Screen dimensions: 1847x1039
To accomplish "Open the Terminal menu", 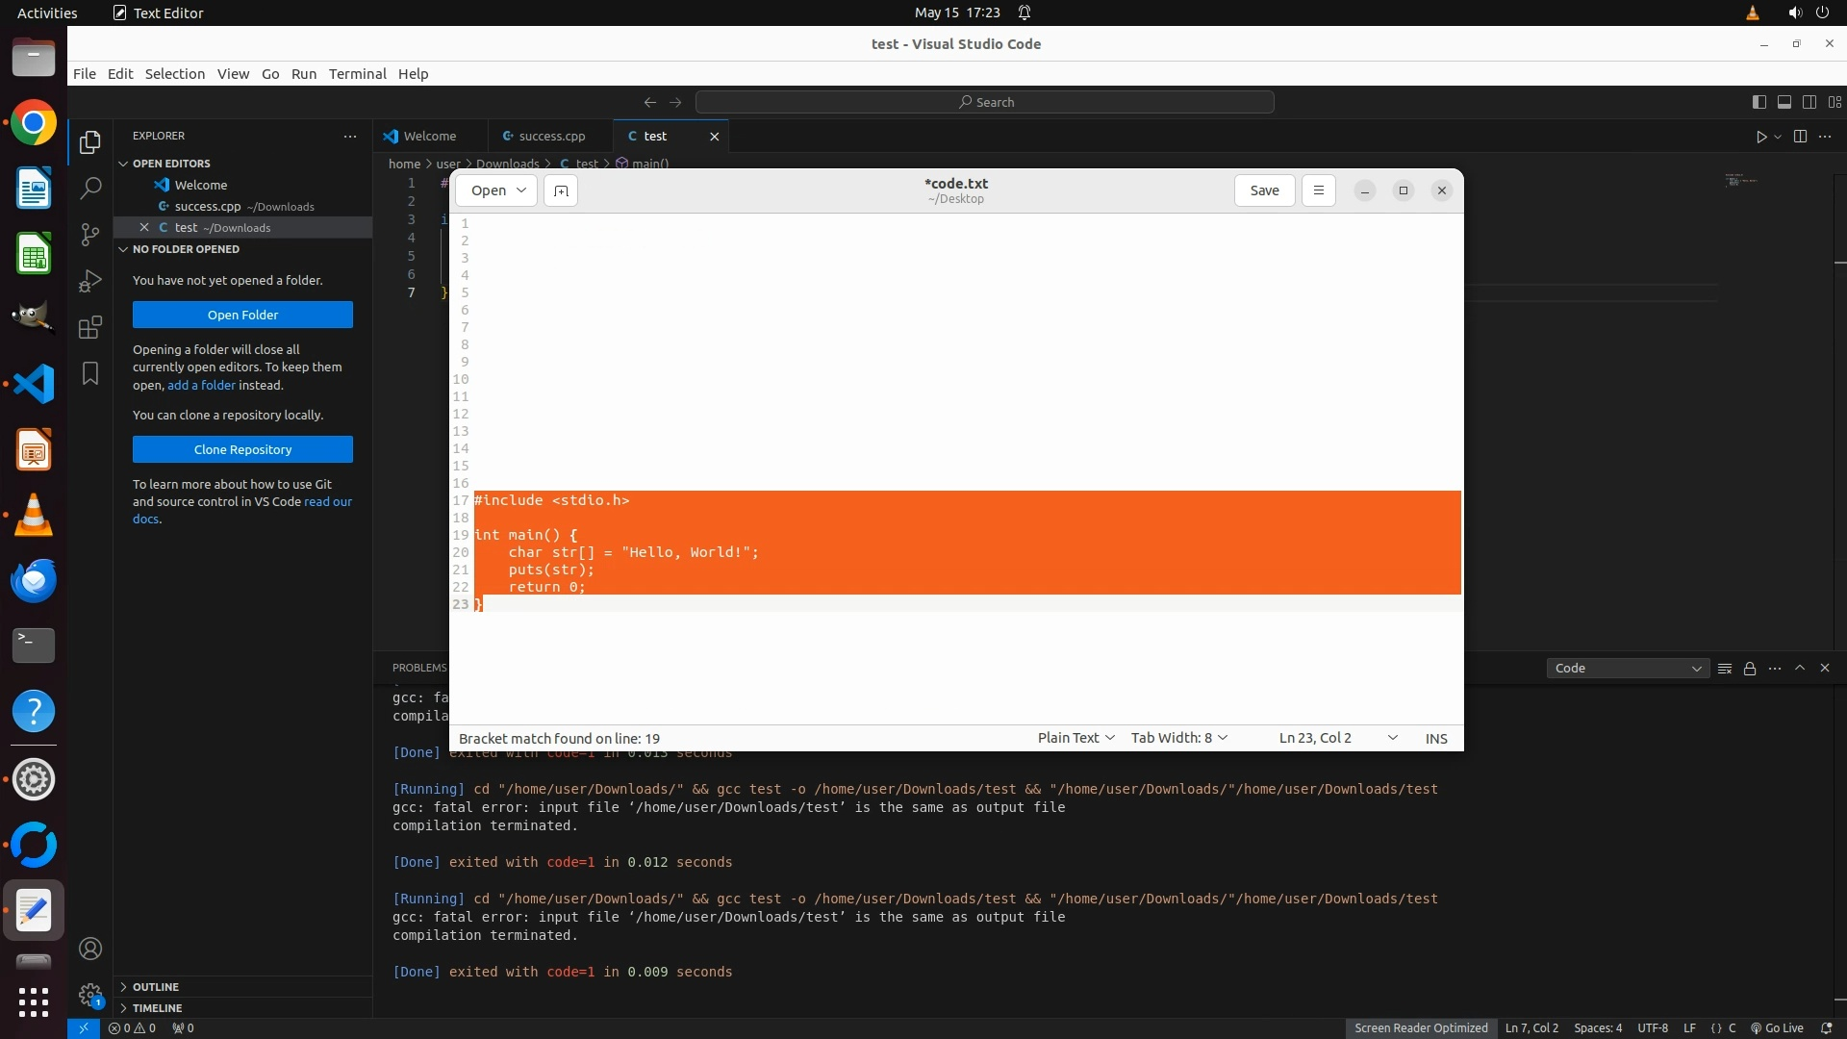I will [357, 74].
